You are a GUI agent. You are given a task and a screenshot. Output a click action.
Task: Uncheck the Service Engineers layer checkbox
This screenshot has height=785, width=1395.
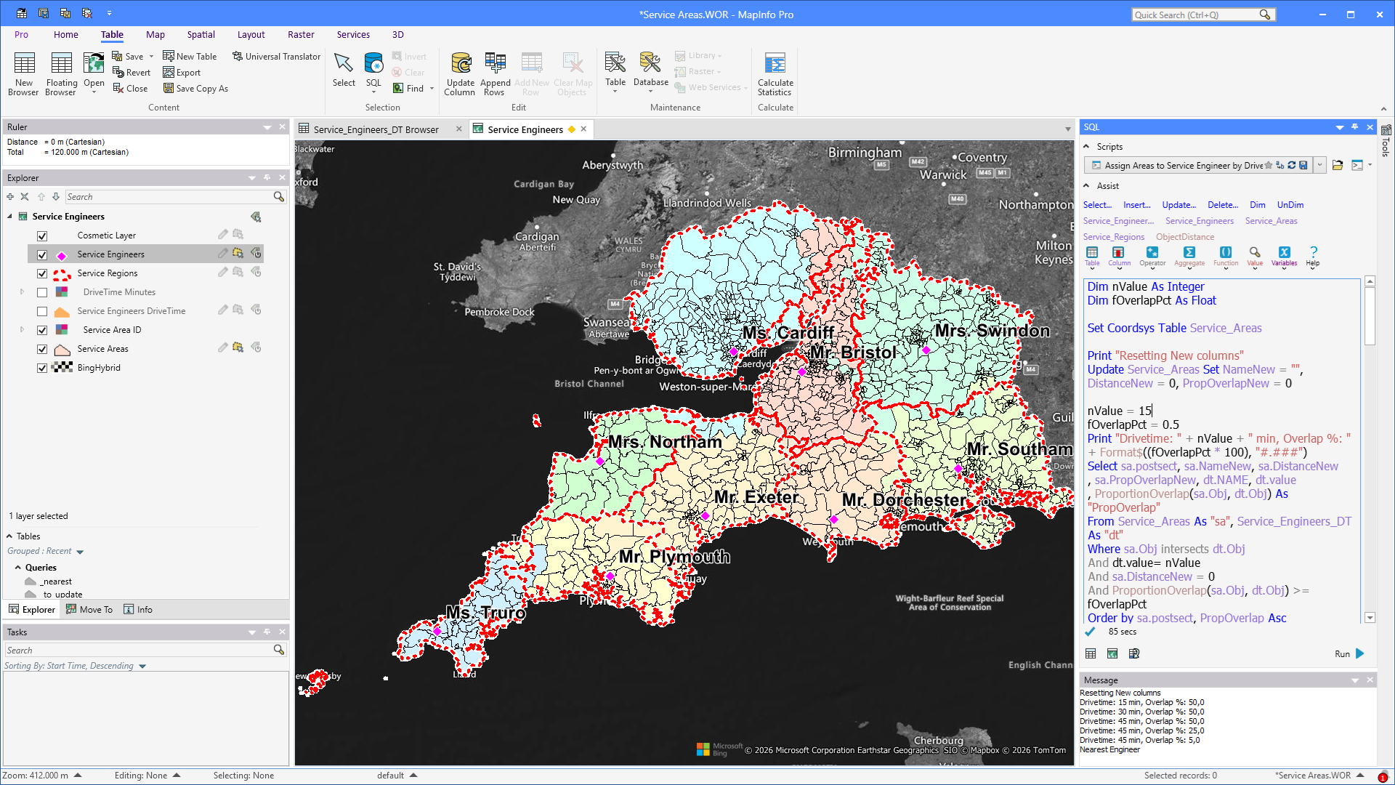point(42,254)
